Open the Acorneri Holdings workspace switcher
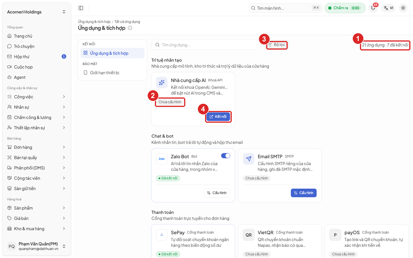The height and width of the screenshot is (258, 413). tap(37, 12)
